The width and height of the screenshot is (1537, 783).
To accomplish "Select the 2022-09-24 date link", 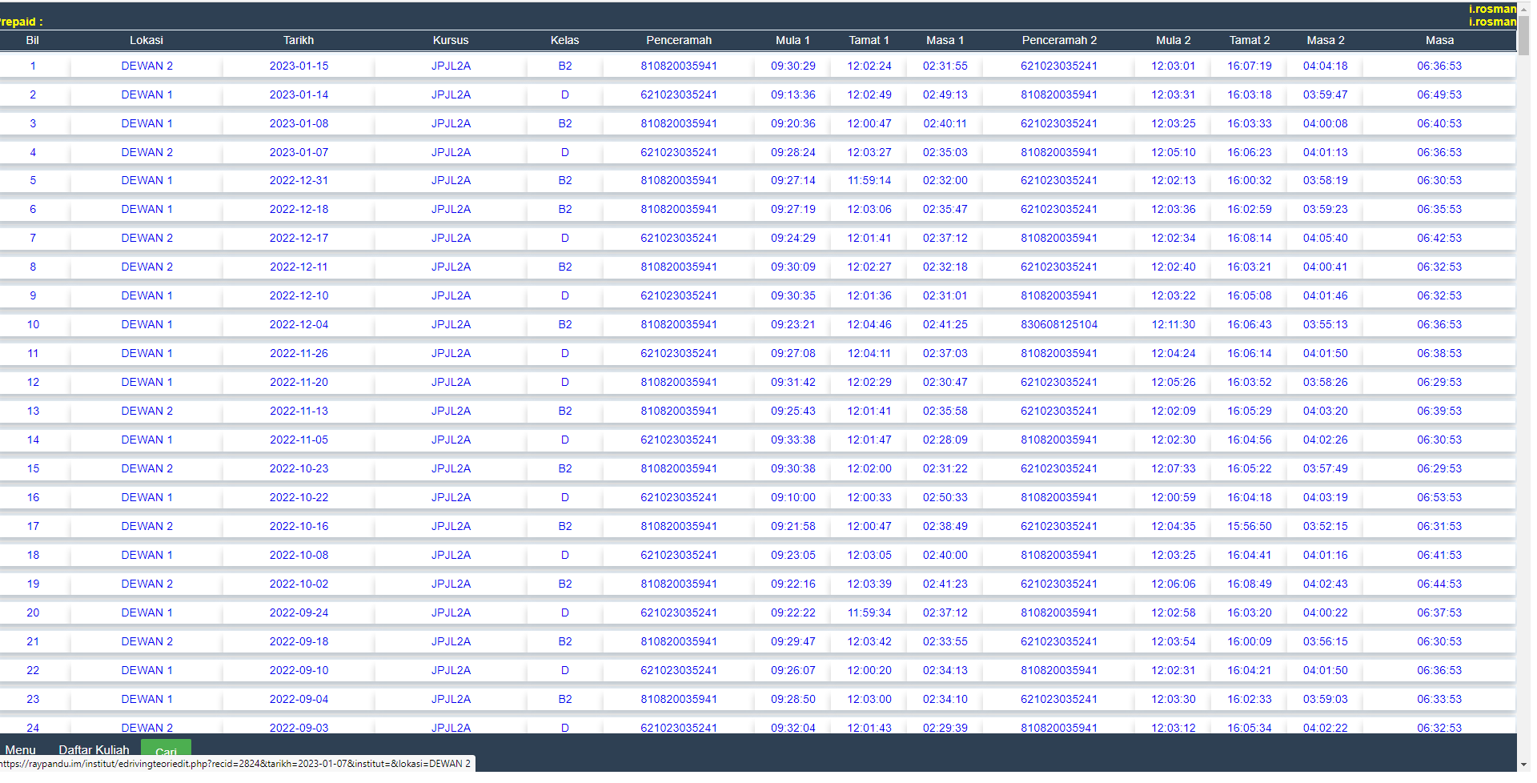I will [299, 612].
